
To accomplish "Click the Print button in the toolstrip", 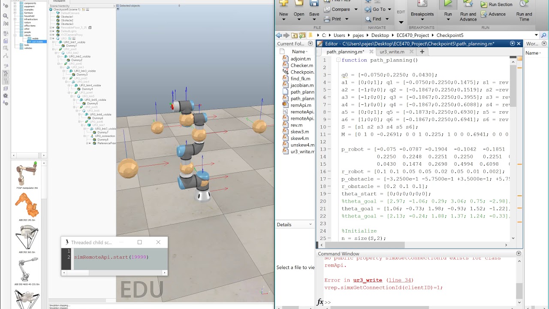I will click(x=332, y=19).
